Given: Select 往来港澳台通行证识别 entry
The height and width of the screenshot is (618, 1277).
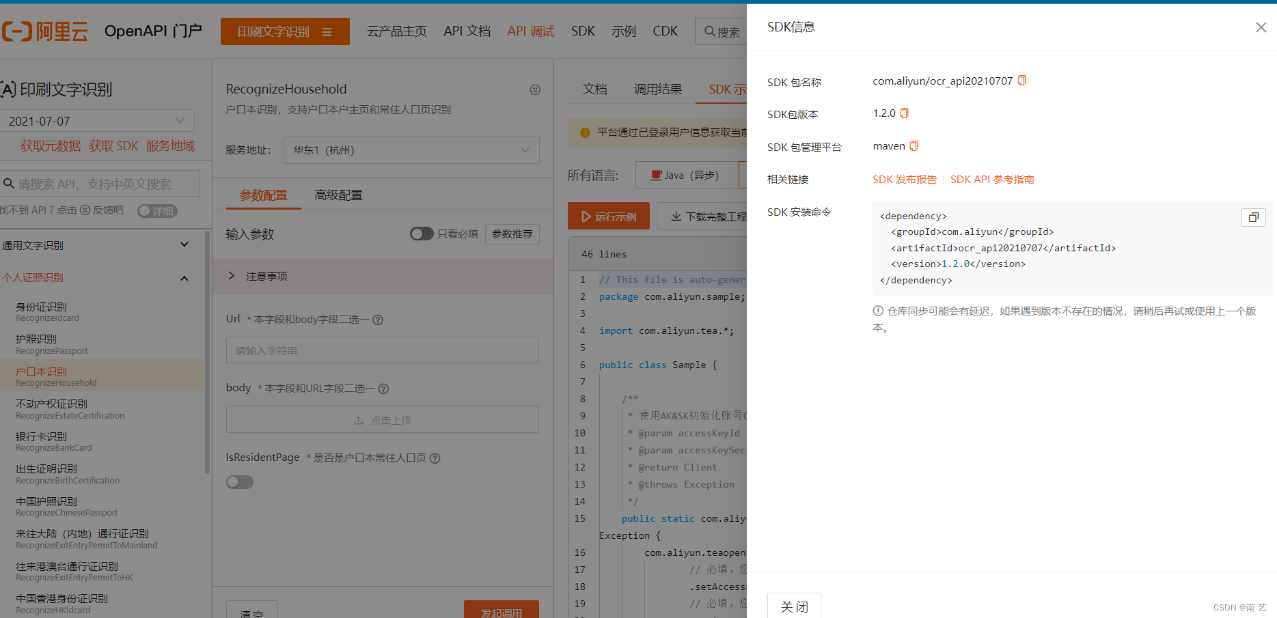Looking at the screenshot, I should [x=102, y=571].
